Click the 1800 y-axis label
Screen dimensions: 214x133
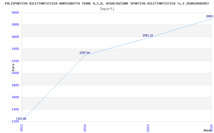pyautogui.click(x=15, y=85)
